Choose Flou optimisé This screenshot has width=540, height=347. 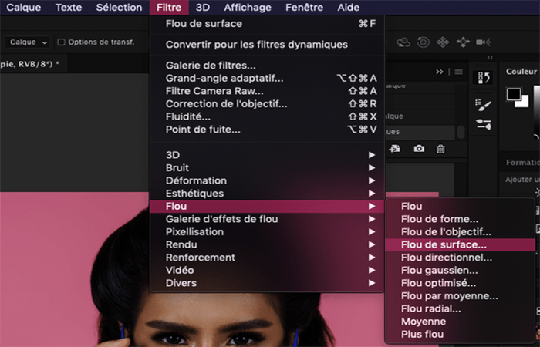tap(460, 283)
